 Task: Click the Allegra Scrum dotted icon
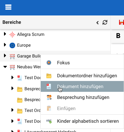click(x=12, y=35)
